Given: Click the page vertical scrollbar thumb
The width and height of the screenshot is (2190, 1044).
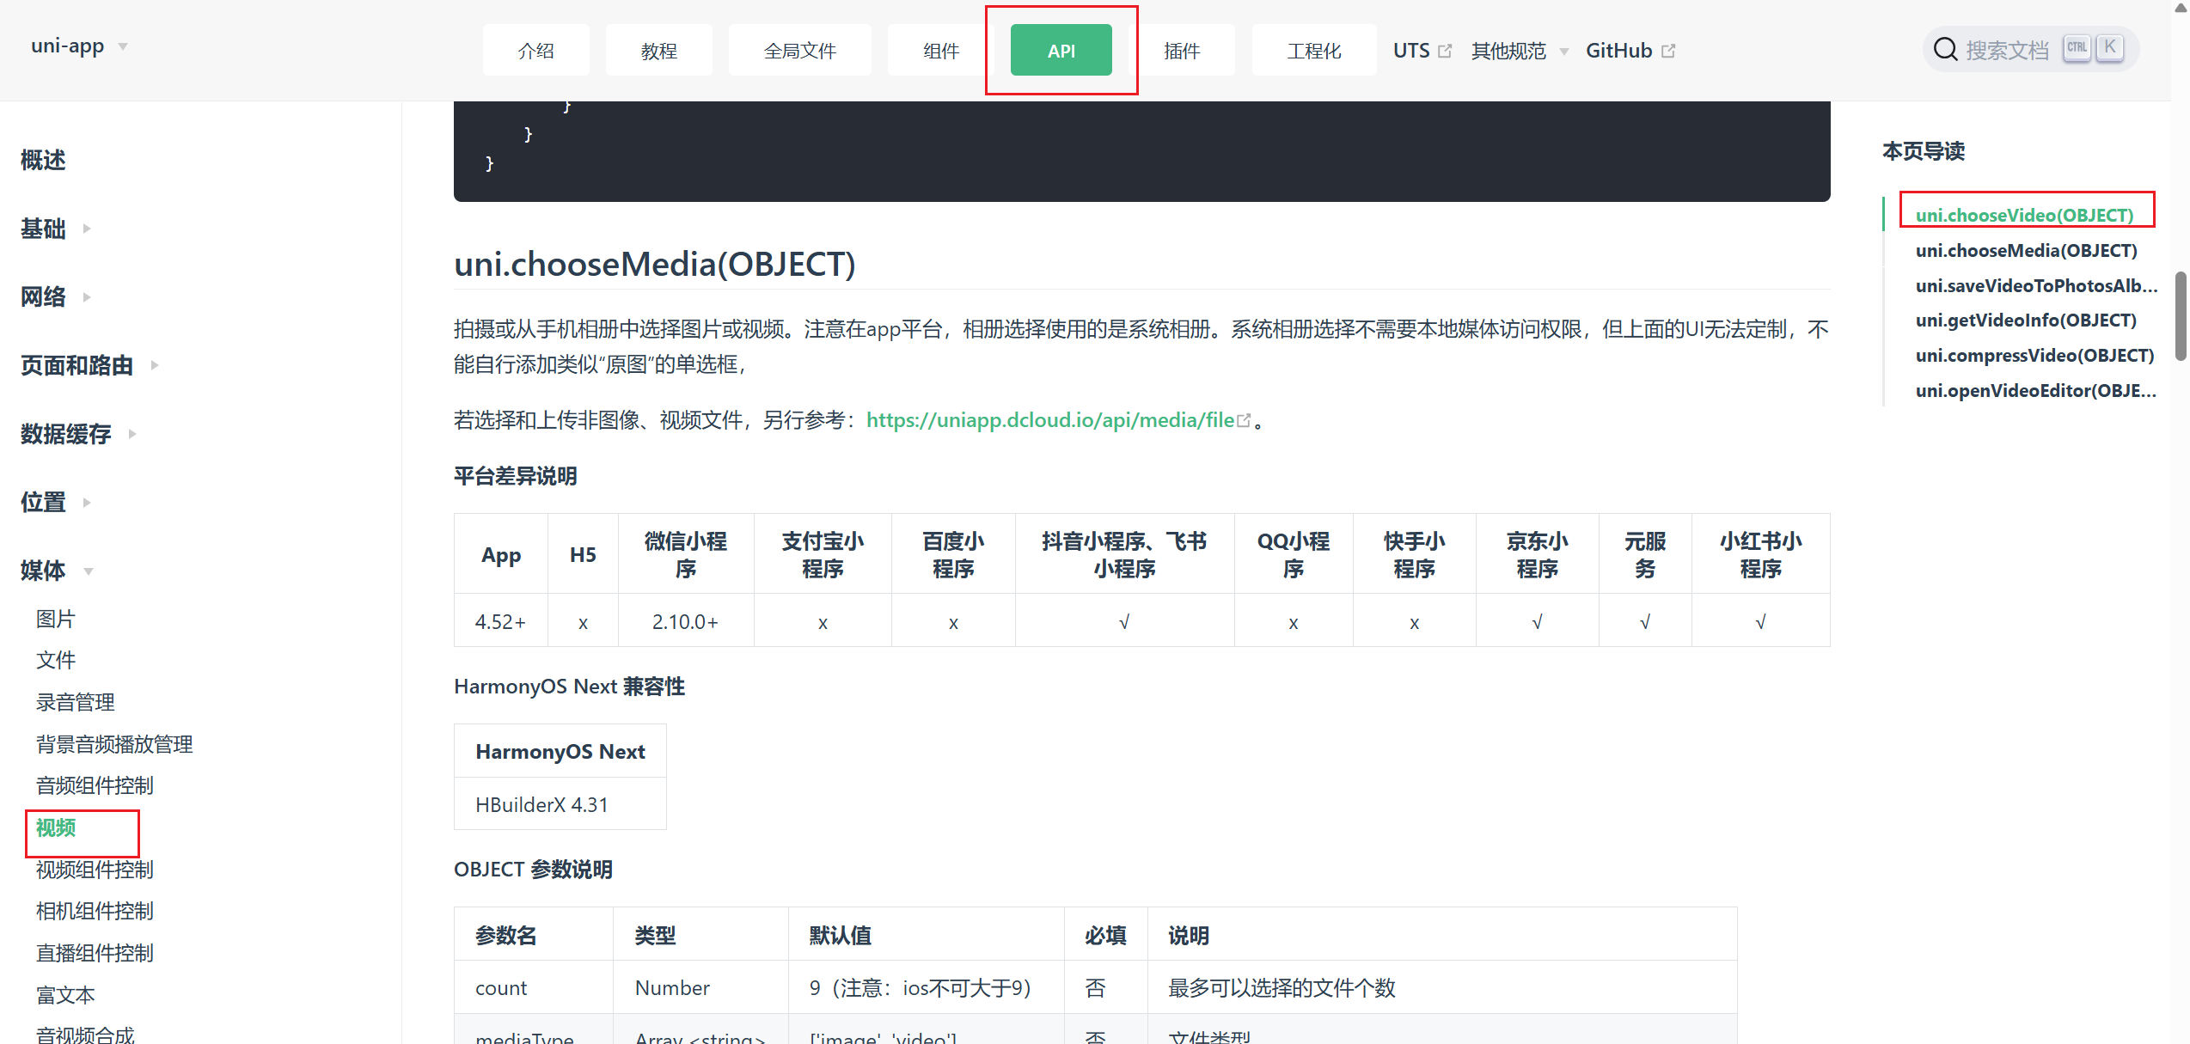Looking at the screenshot, I should coord(2180,316).
